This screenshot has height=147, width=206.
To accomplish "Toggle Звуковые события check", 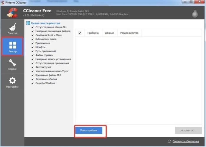I will coord(33,79).
